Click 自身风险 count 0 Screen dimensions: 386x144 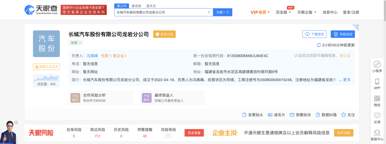click(74, 136)
